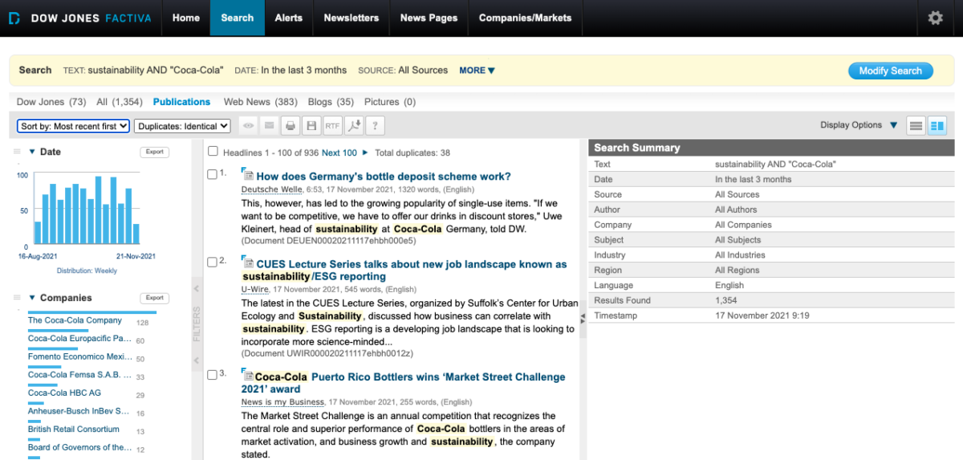
Task: Tick the checkbox next to headline 2
Action: pyautogui.click(x=212, y=262)
